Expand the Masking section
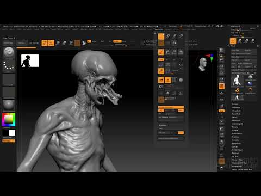 (x=235, y=137)
